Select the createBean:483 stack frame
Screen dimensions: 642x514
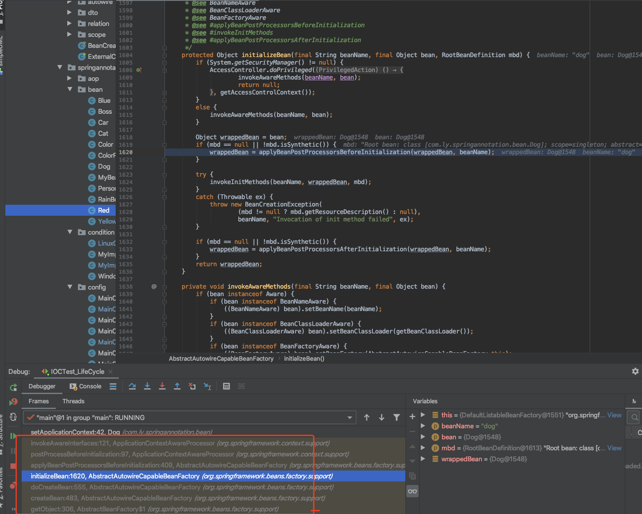(x=214, y=498)
